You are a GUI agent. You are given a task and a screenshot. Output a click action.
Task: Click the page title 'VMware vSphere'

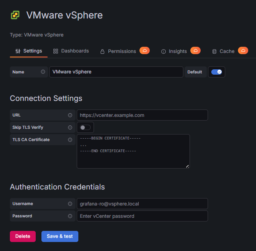(64, 15)
